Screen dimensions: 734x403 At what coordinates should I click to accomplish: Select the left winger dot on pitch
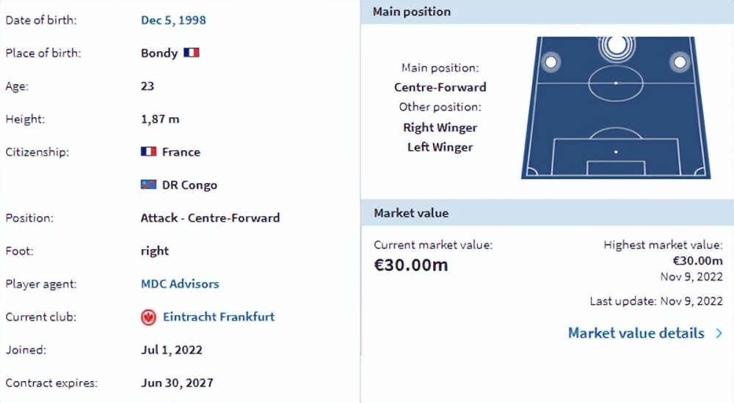click(551, 62)
